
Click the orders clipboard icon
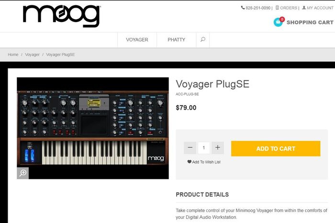(x=277, y=8)
